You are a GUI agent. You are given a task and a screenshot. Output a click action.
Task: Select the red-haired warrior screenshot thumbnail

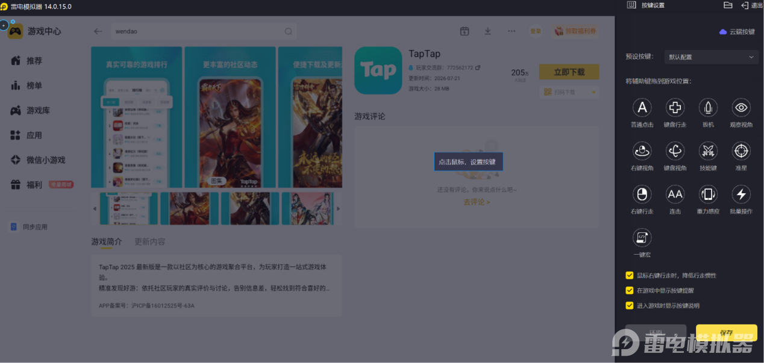[x=189, y=208]
